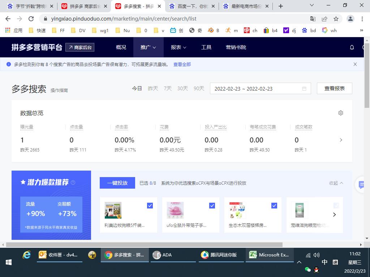Viewport: 370px width, 277px height.
Task: Open the 快速 bookmark folder
Action: click(x=37, y=30)
